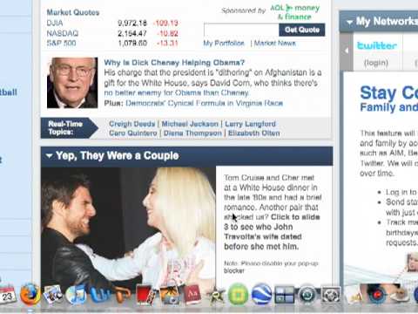Image resolution: width=418 pixels, height=314 pixels.
Task: Open the Michael Jackson topic
Action: pyautogui.click(x=190, y=124)
